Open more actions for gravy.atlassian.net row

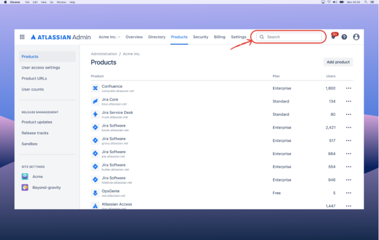coord(348,141)
